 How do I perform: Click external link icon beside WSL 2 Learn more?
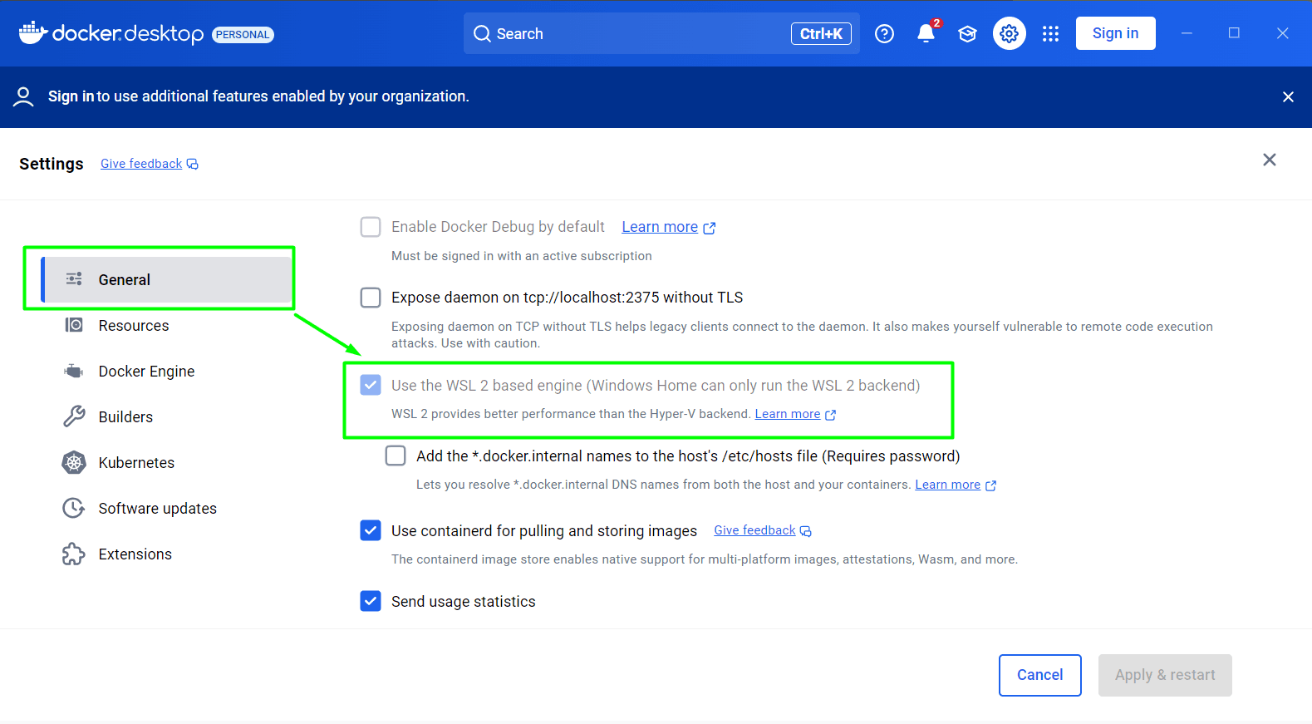click(831, 415)
